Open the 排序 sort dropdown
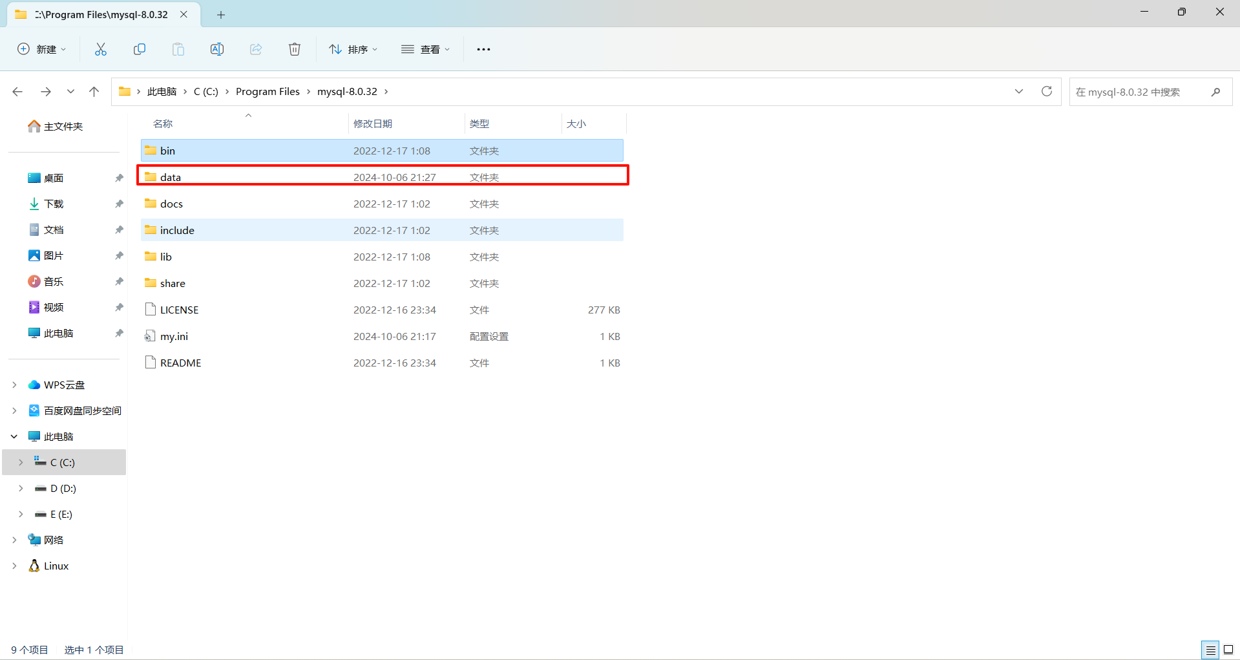The width and height of the screenshot is (1240, 660). click(x=353, y=49)
